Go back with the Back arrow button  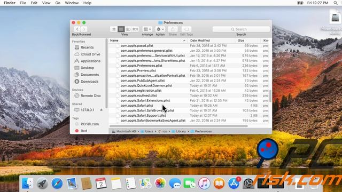[77, 29]
